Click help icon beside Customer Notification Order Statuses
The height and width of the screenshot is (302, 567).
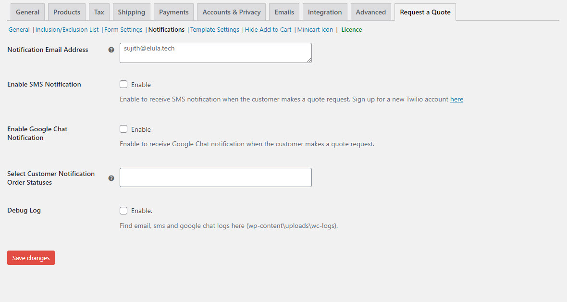click(111, 178)
